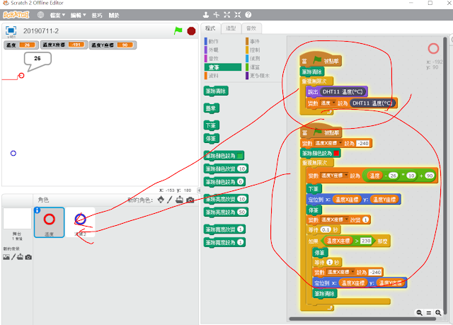
Task: Switch to the 音效 tab
Action: coord(251,28)
